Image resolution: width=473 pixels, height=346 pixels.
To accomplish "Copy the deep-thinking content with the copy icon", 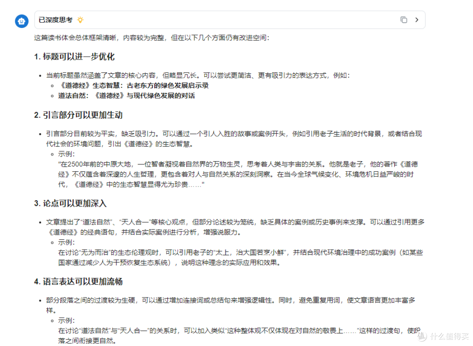I will tap(404, 20).
